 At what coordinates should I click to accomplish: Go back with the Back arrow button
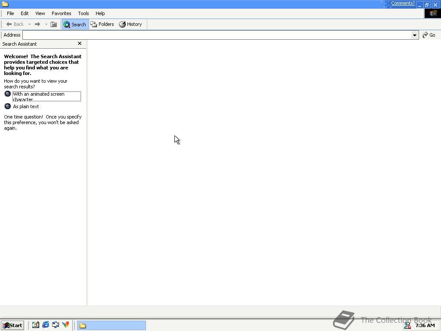pos(15,24)
